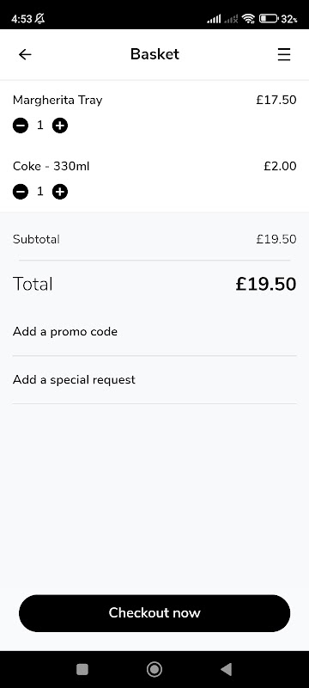The width and height of the screenshot is (309, 688).
Task: Decrease Margherita Tray quantity
Action: point(21,126)
